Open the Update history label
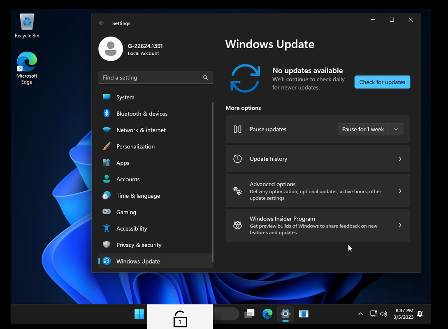Screen dimensions: 448x329 tap(269, 159)
